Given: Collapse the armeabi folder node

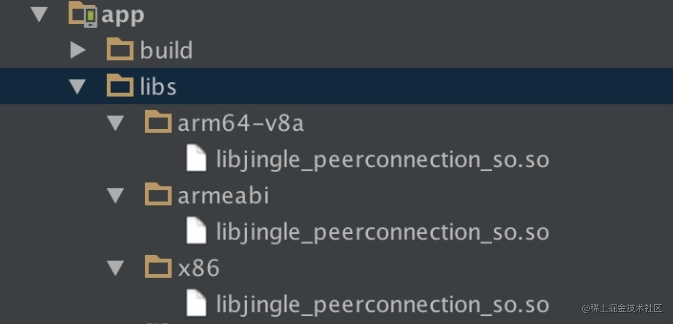Looking at the screenshot, I should point(116,195).
